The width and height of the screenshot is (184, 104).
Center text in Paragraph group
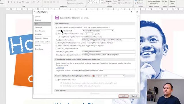coord(48,2)
